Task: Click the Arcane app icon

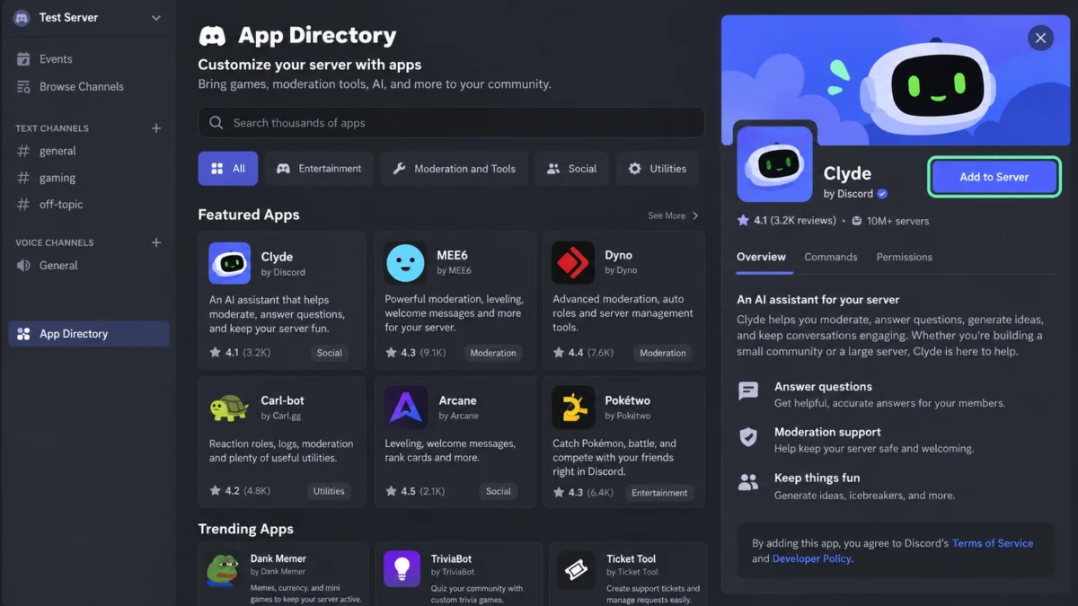Action: [x=405, y=408]
